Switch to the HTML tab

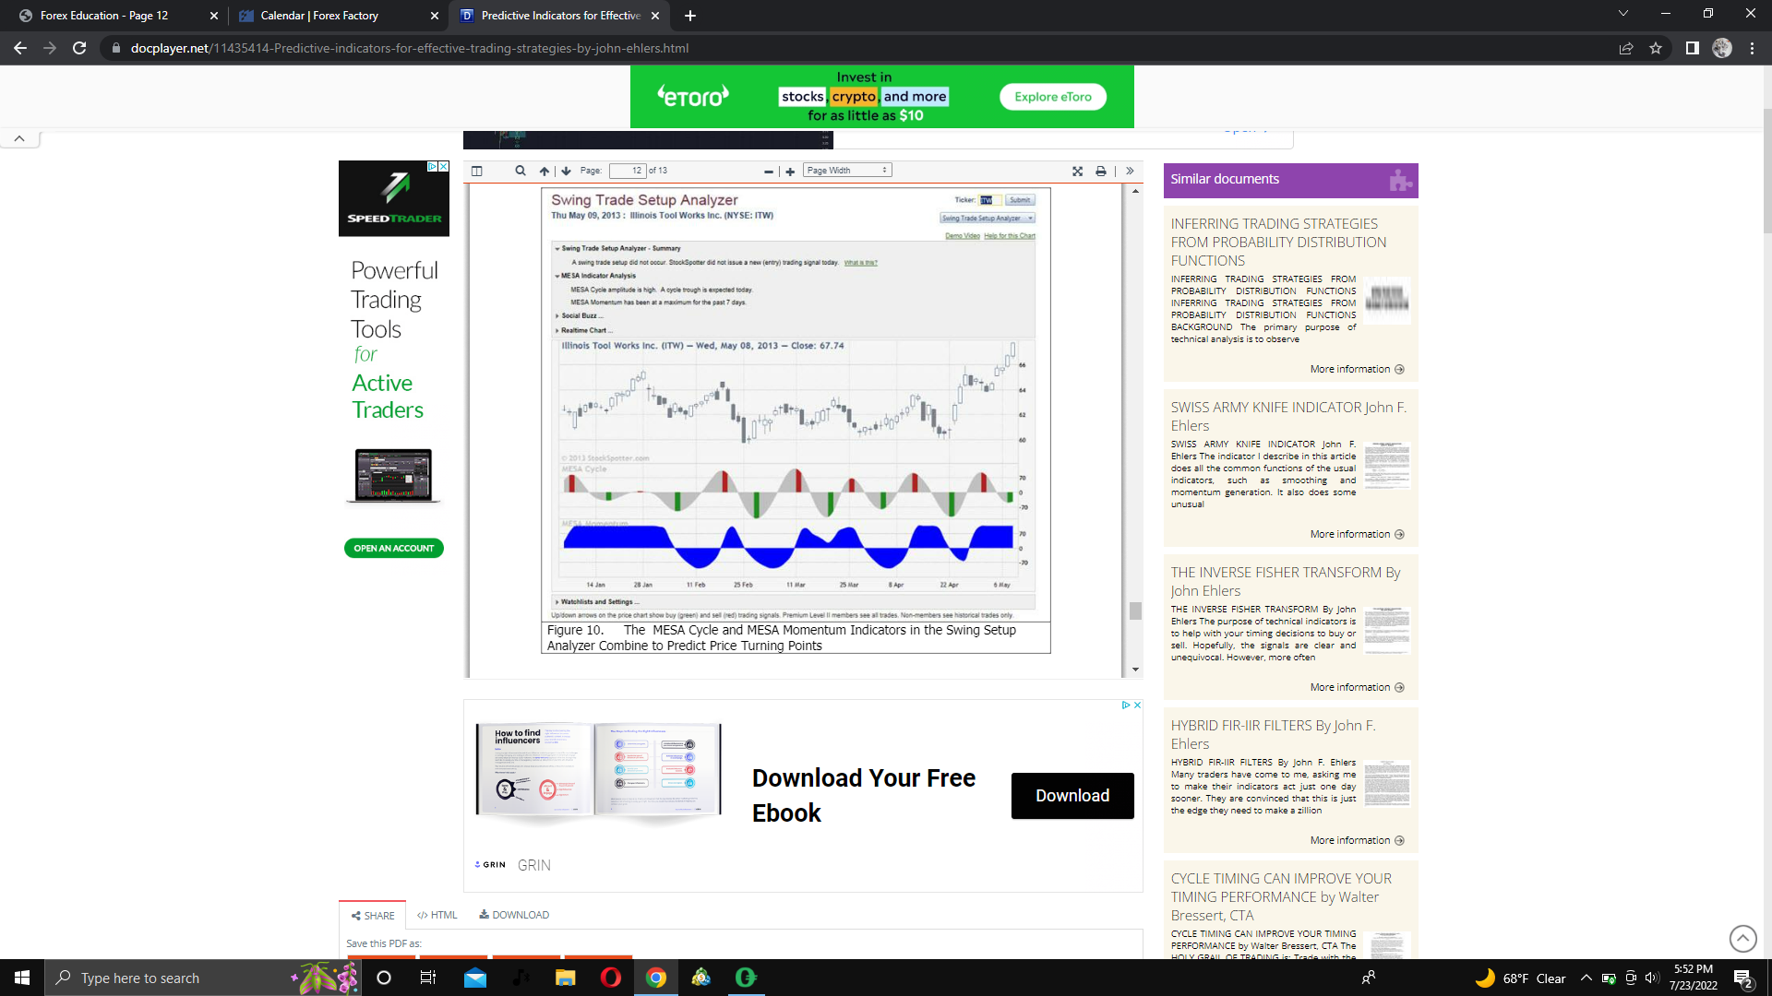pos(437,915)
